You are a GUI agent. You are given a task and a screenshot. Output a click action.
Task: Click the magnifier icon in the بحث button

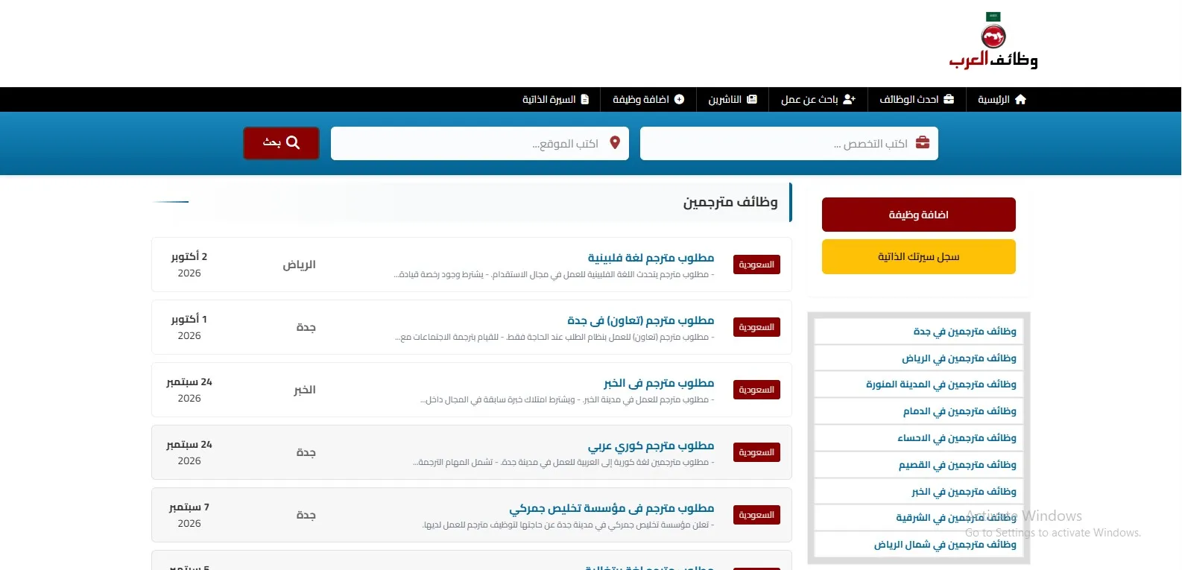click(x=293, y=142)
